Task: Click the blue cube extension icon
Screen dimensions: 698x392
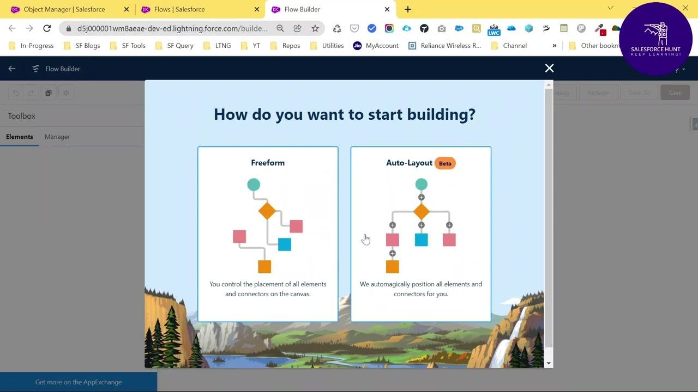Action: pos(529,28)
